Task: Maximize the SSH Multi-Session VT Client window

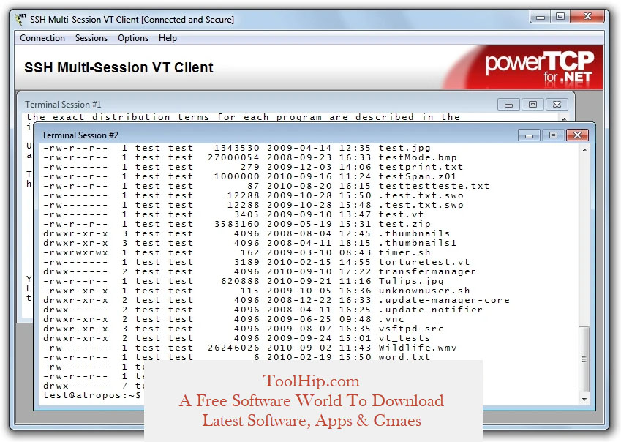Action: point(560,17)
